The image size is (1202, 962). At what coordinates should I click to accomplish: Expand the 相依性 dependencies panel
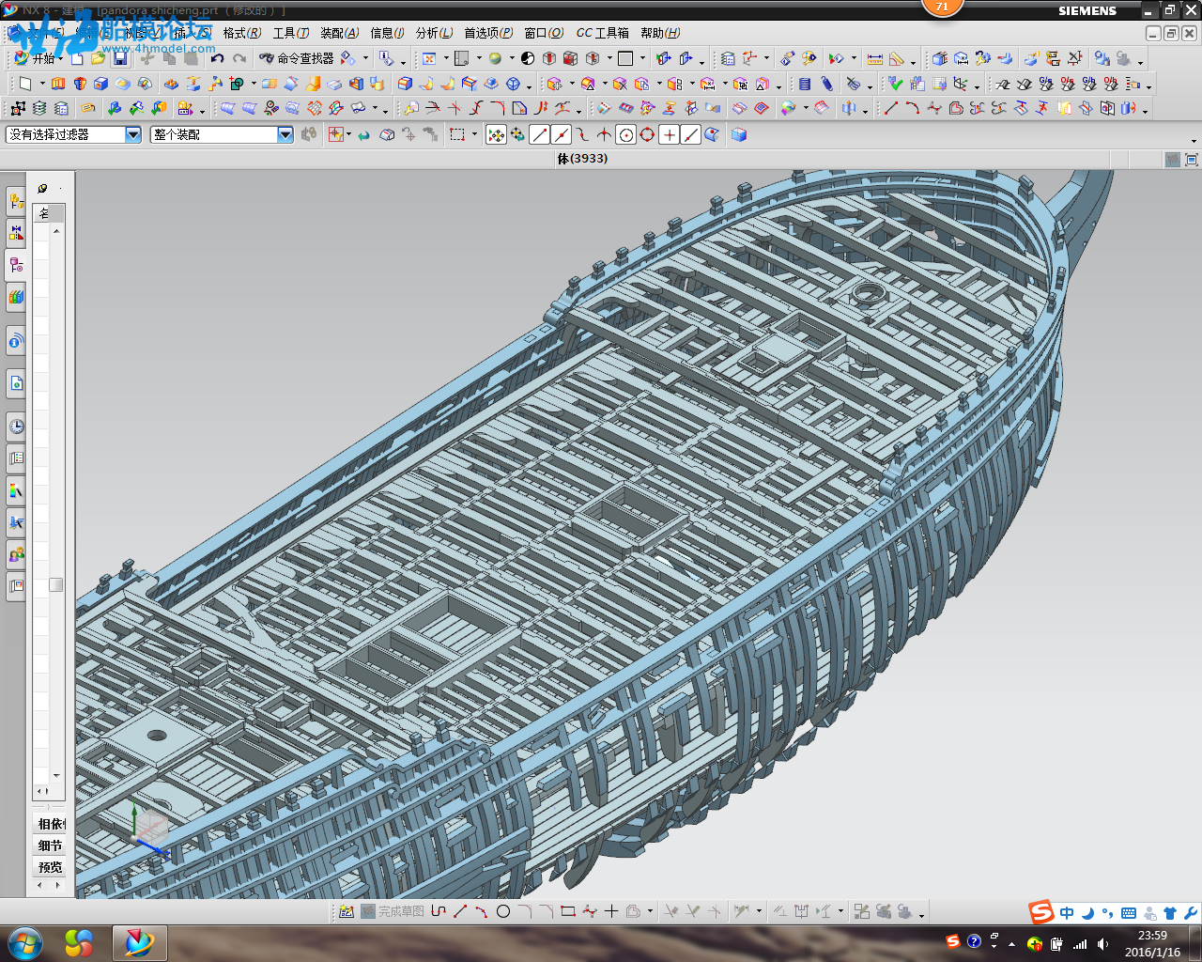tap(51, 824)
